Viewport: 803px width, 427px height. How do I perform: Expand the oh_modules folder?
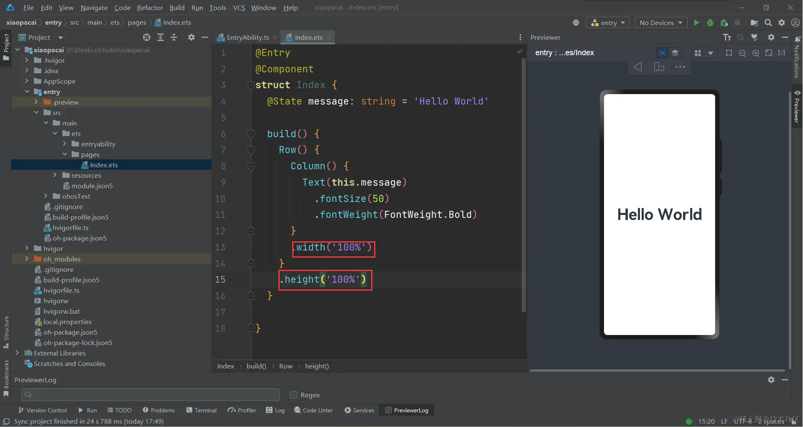(27, 259)
